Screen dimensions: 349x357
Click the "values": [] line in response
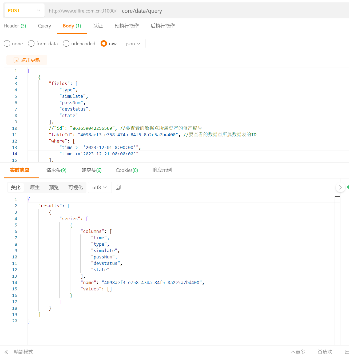click(x=96, y=289)
